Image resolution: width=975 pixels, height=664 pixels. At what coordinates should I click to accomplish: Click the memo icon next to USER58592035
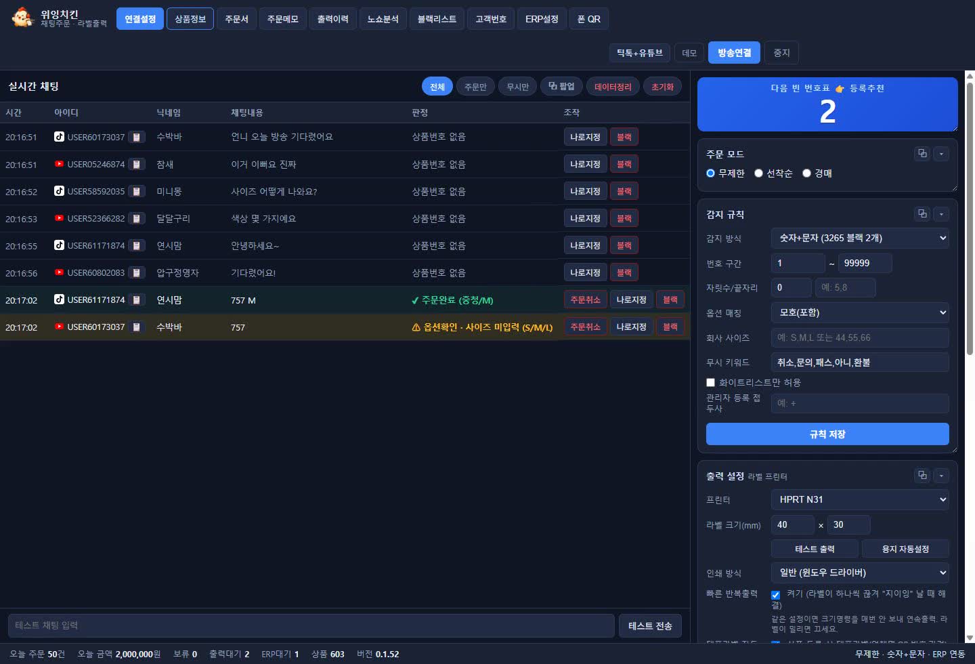(137, 191)
